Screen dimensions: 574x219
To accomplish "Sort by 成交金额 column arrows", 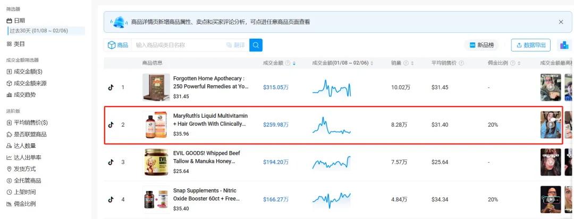I will click(294, 63).
